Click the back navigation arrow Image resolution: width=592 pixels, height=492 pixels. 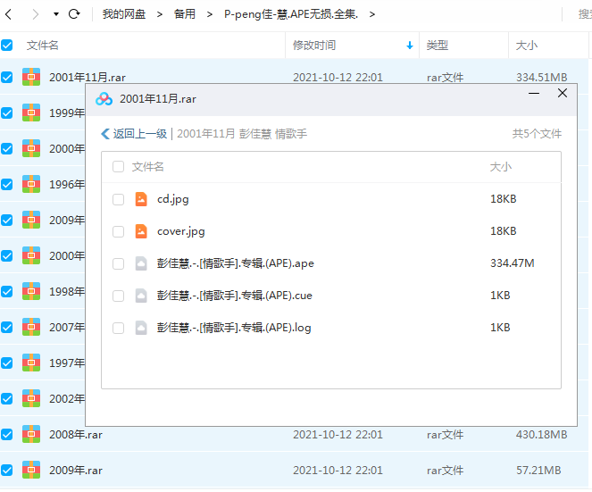(x=9, y=14)
